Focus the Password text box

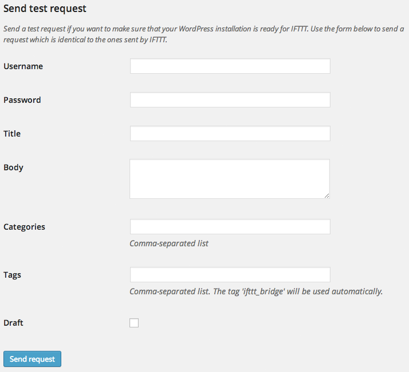point(230,100)
